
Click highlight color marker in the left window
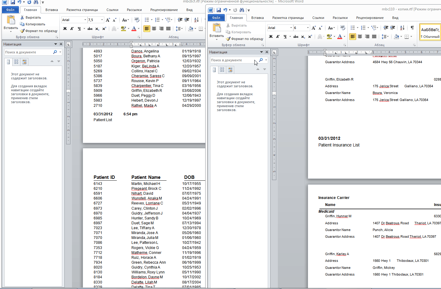[123, 29]
